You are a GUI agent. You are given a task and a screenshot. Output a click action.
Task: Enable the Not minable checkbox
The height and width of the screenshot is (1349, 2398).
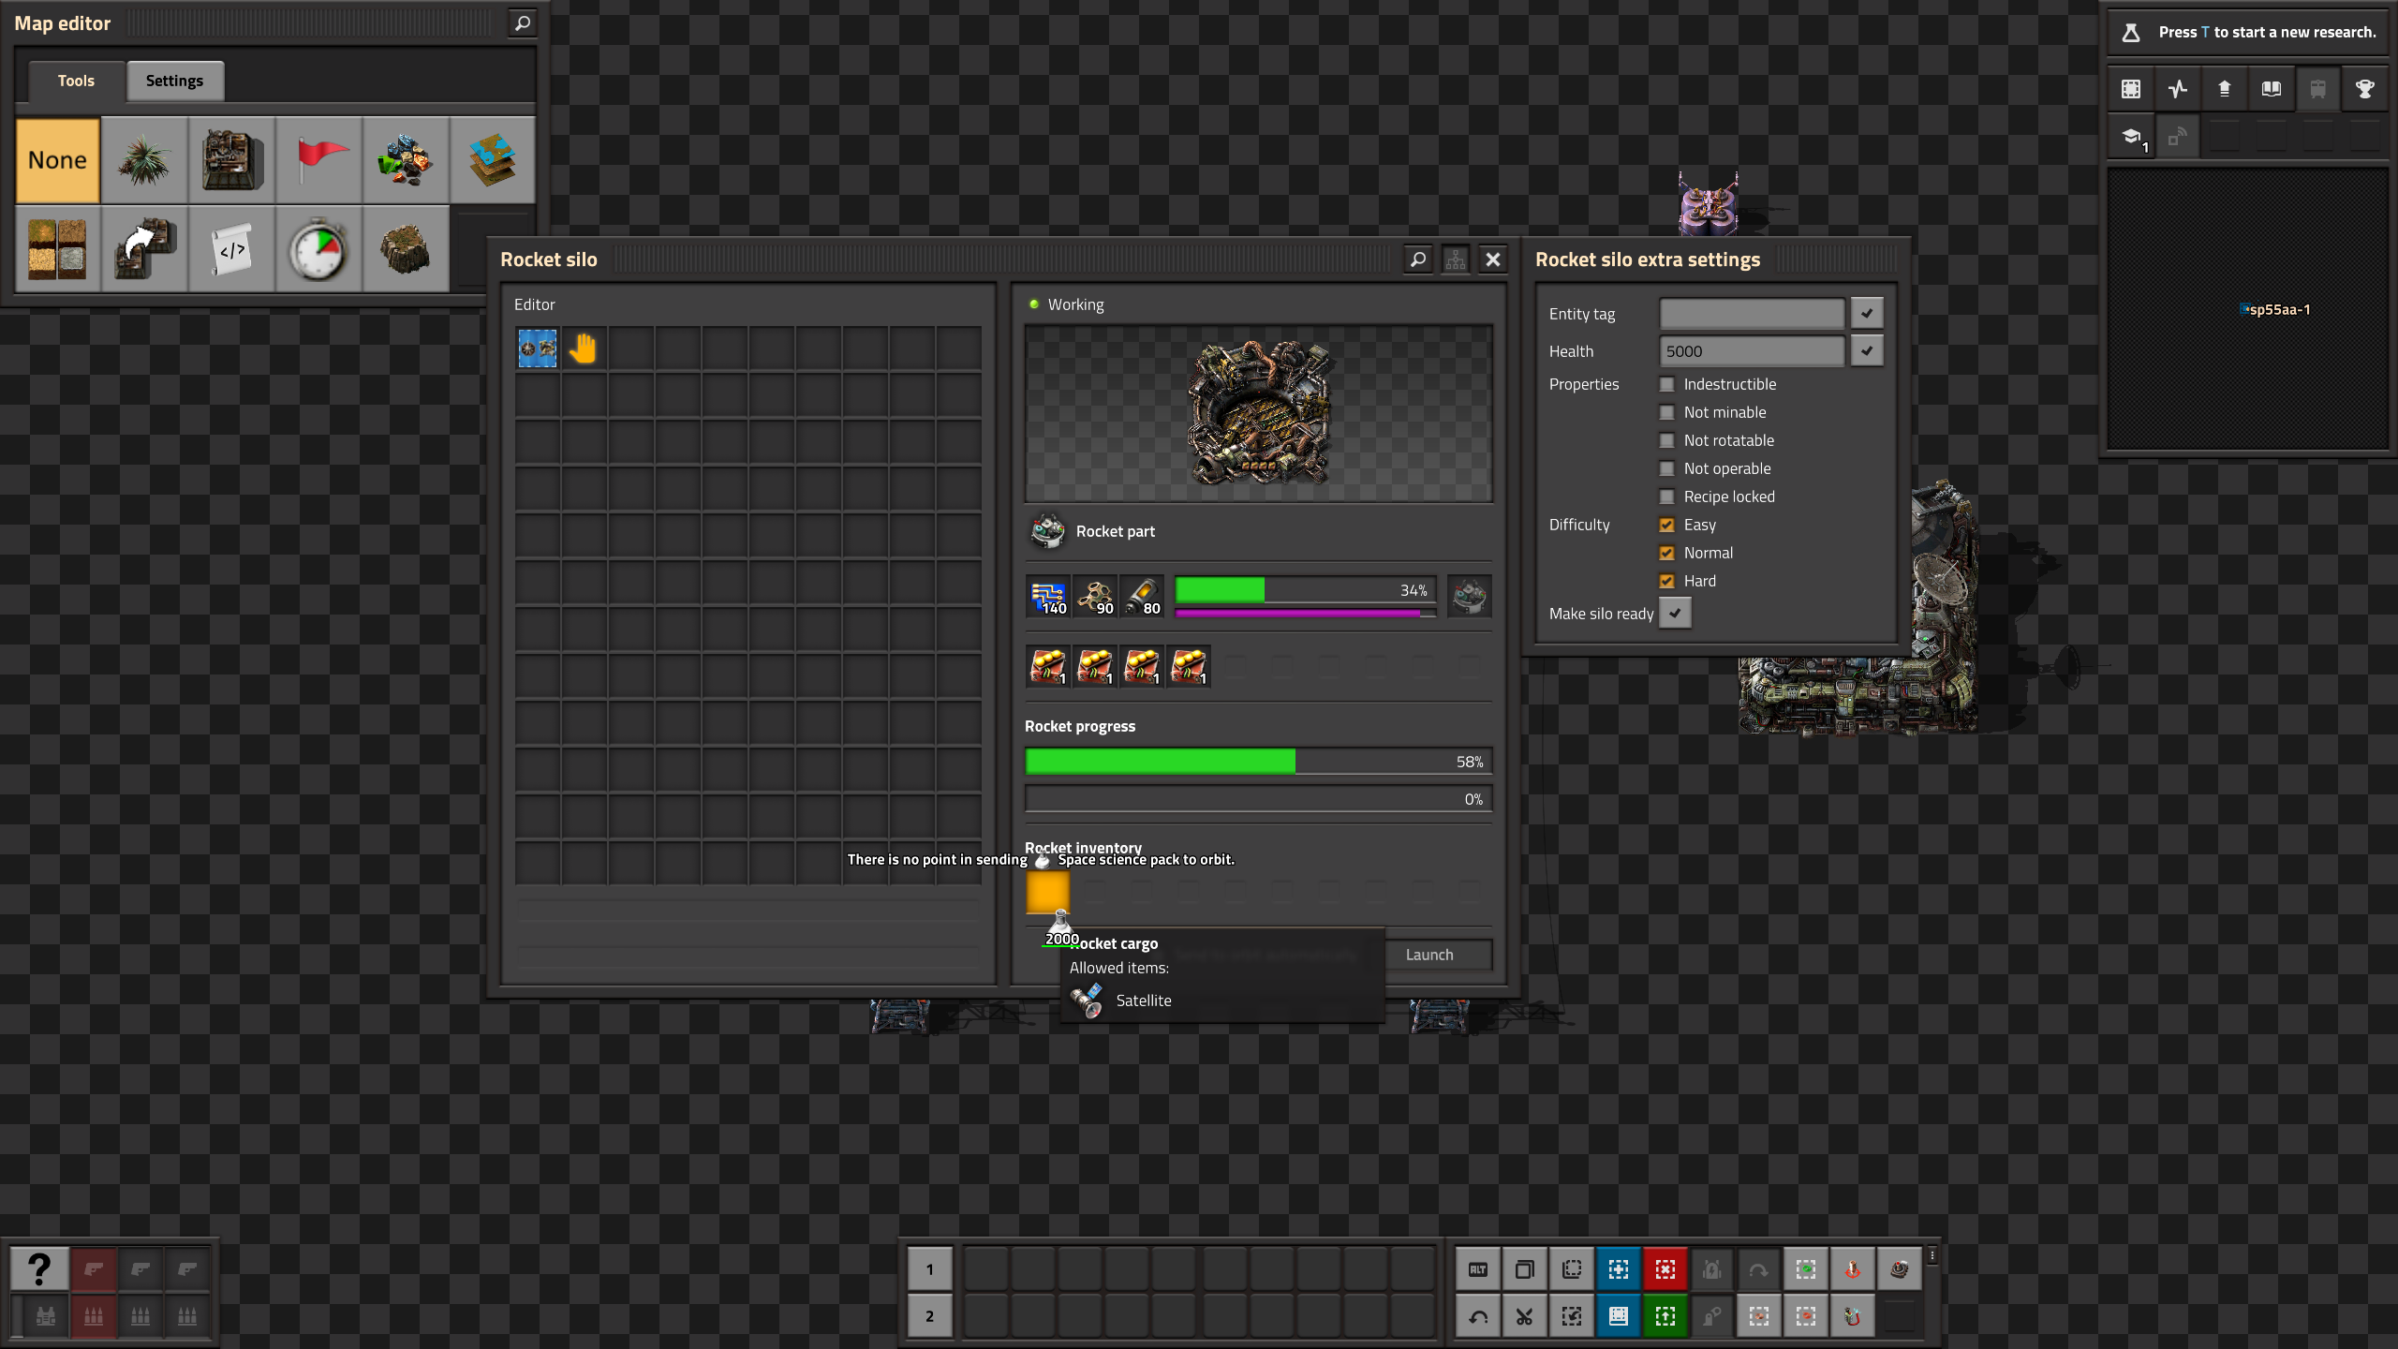pos(1666,412)
